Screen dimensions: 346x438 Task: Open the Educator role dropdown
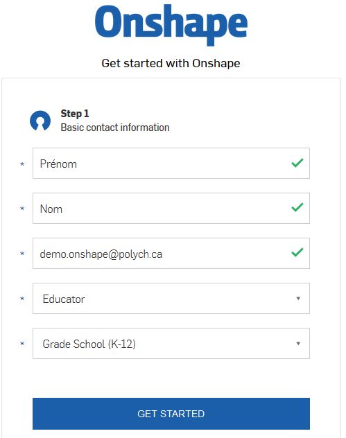[171, 298]
